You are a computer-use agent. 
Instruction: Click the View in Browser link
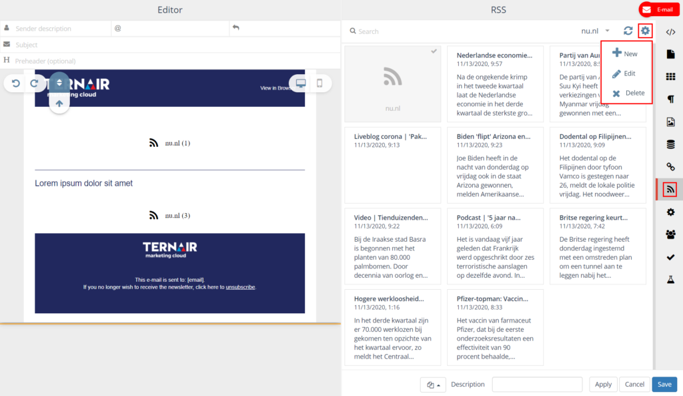[x=275, y=88]
